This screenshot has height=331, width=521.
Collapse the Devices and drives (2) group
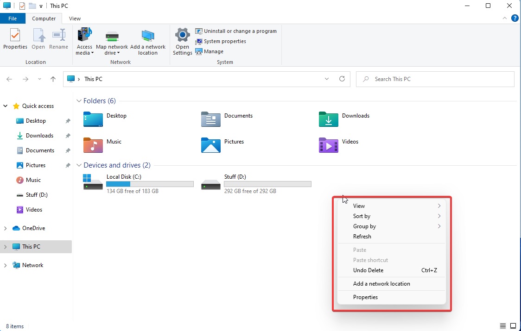79,165
